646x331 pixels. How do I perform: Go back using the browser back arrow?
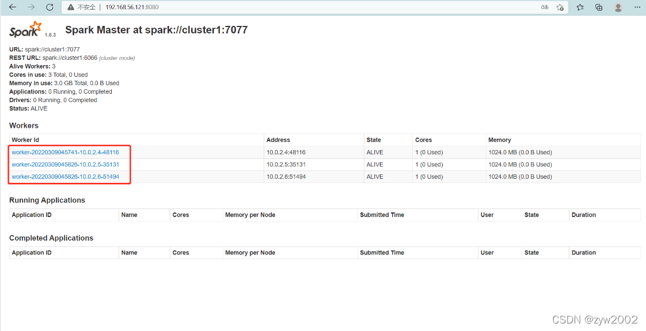tap(13, 7)
